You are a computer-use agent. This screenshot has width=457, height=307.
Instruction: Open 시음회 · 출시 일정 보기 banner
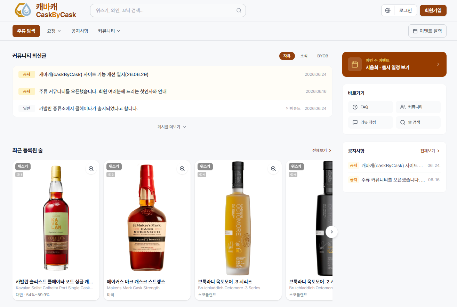pyautogui.click(x=394, y=64)
